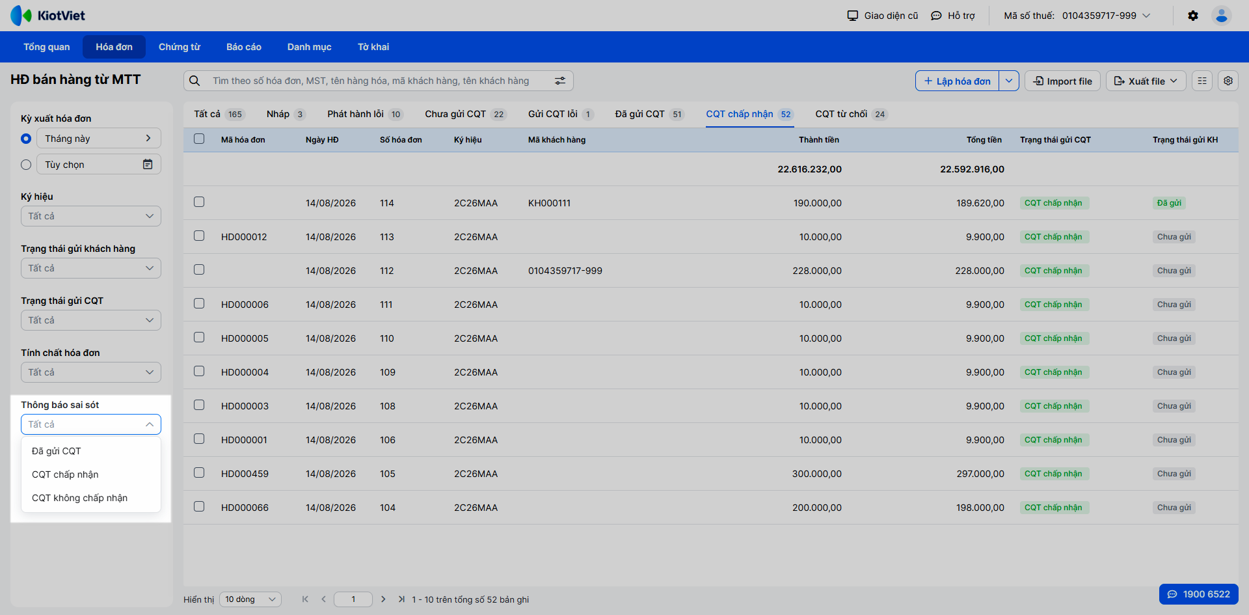
Task: Open the Lập hóa đơn split arrow
Action: tap(1009, 81)
